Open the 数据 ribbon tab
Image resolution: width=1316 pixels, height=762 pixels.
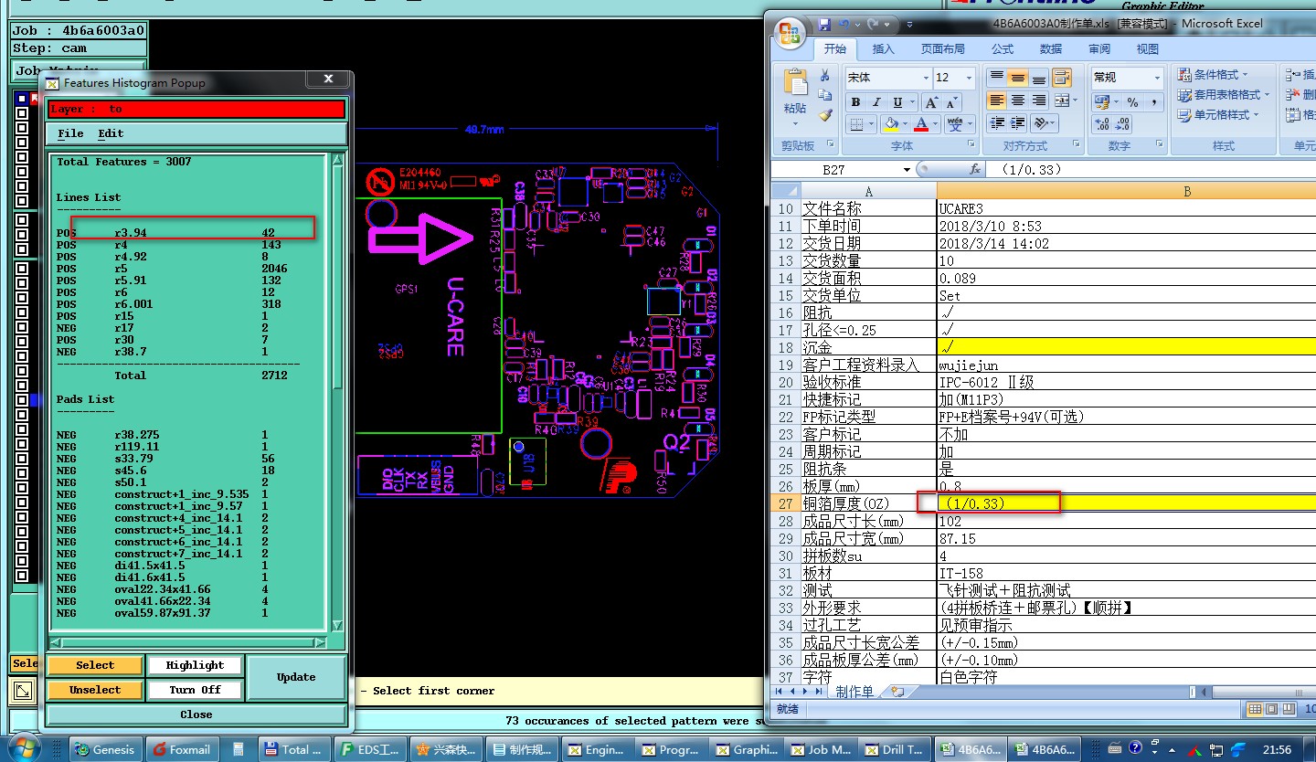click(x=1050, y=49)
